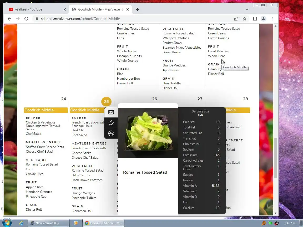Switch to Chrome Goodrich Middle taskbar item
303x227 pixels.
coord(103,223)
